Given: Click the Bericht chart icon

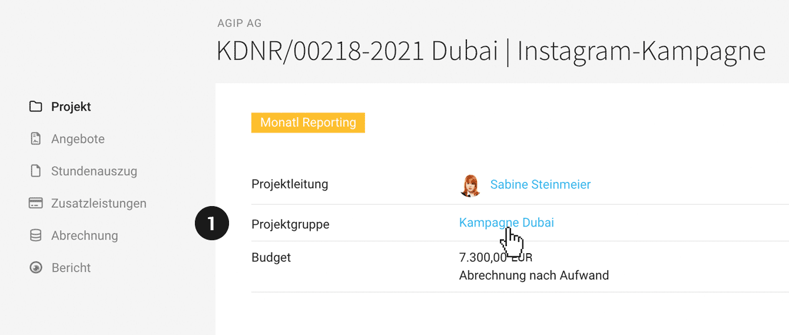Looking at the screenshot, I should click(x=36, y=268).
